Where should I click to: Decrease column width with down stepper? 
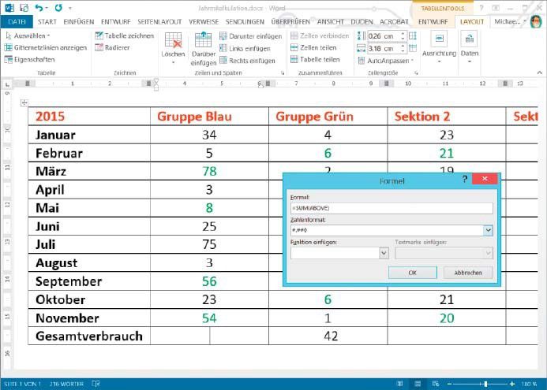point(403,51)
